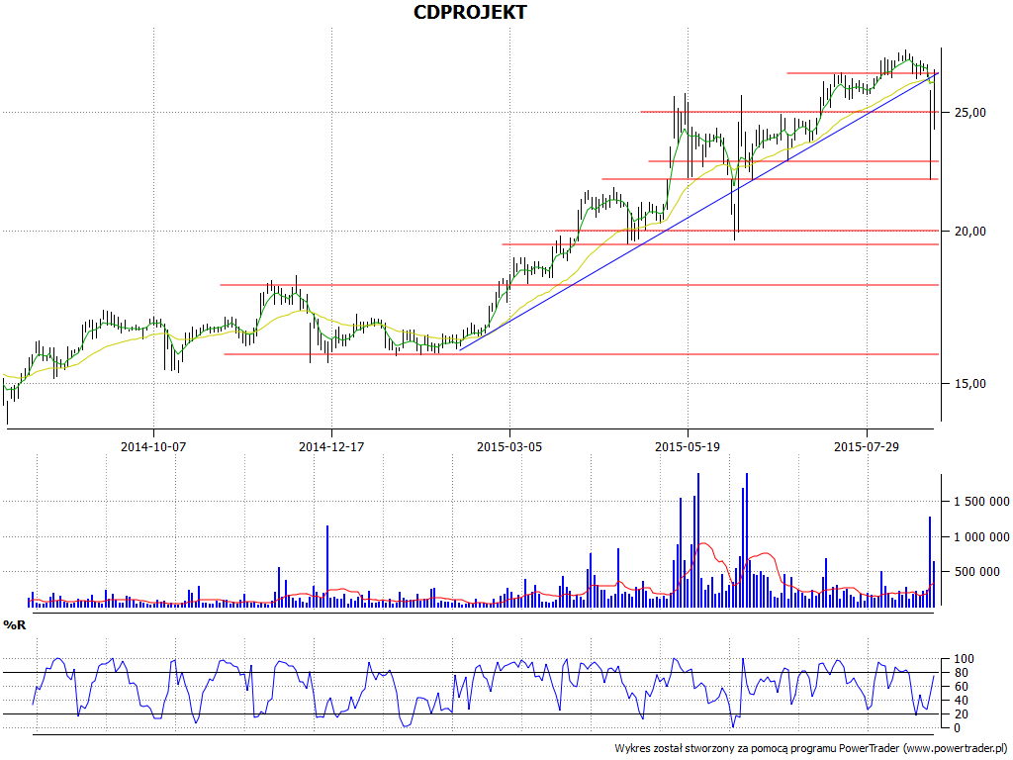This screenshot has height=760, width=1013.
Task: Click the 1 500 000 volume axis label
Action: tap(981, 502)
